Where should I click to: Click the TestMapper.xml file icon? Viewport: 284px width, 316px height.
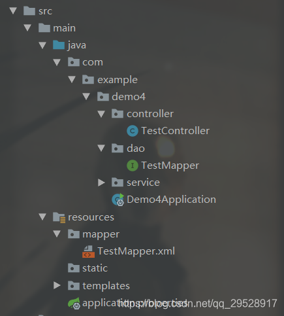point(88,251)
